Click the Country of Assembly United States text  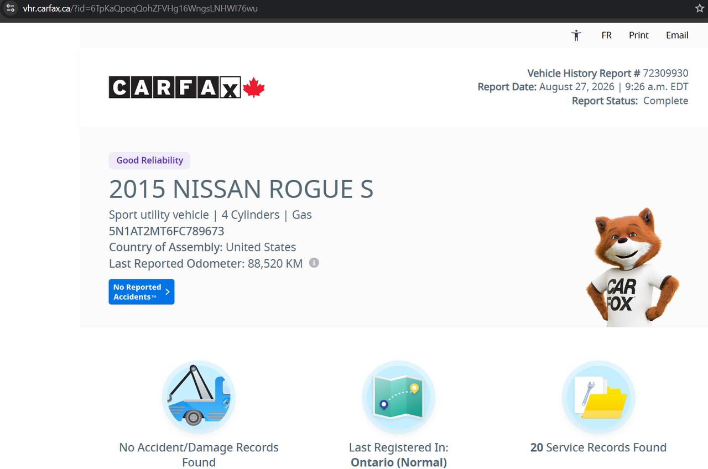point(202,247)
